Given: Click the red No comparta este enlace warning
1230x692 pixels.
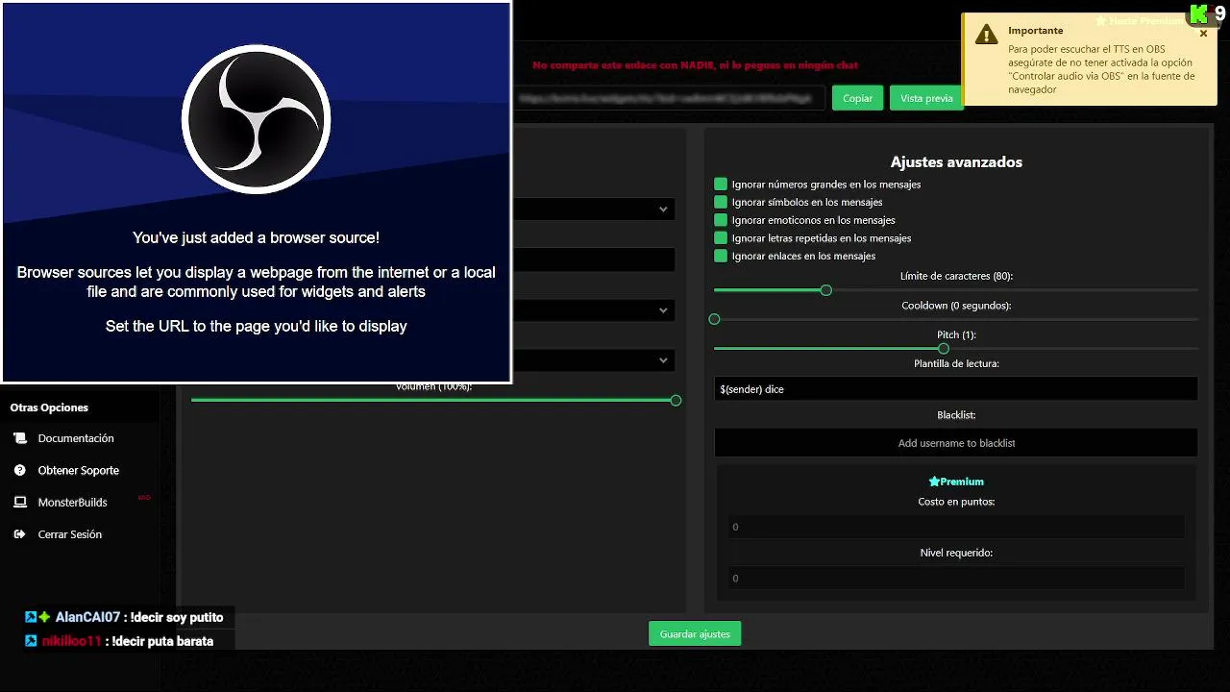Looking at the screenshot, I should click(x=696, y=65).
